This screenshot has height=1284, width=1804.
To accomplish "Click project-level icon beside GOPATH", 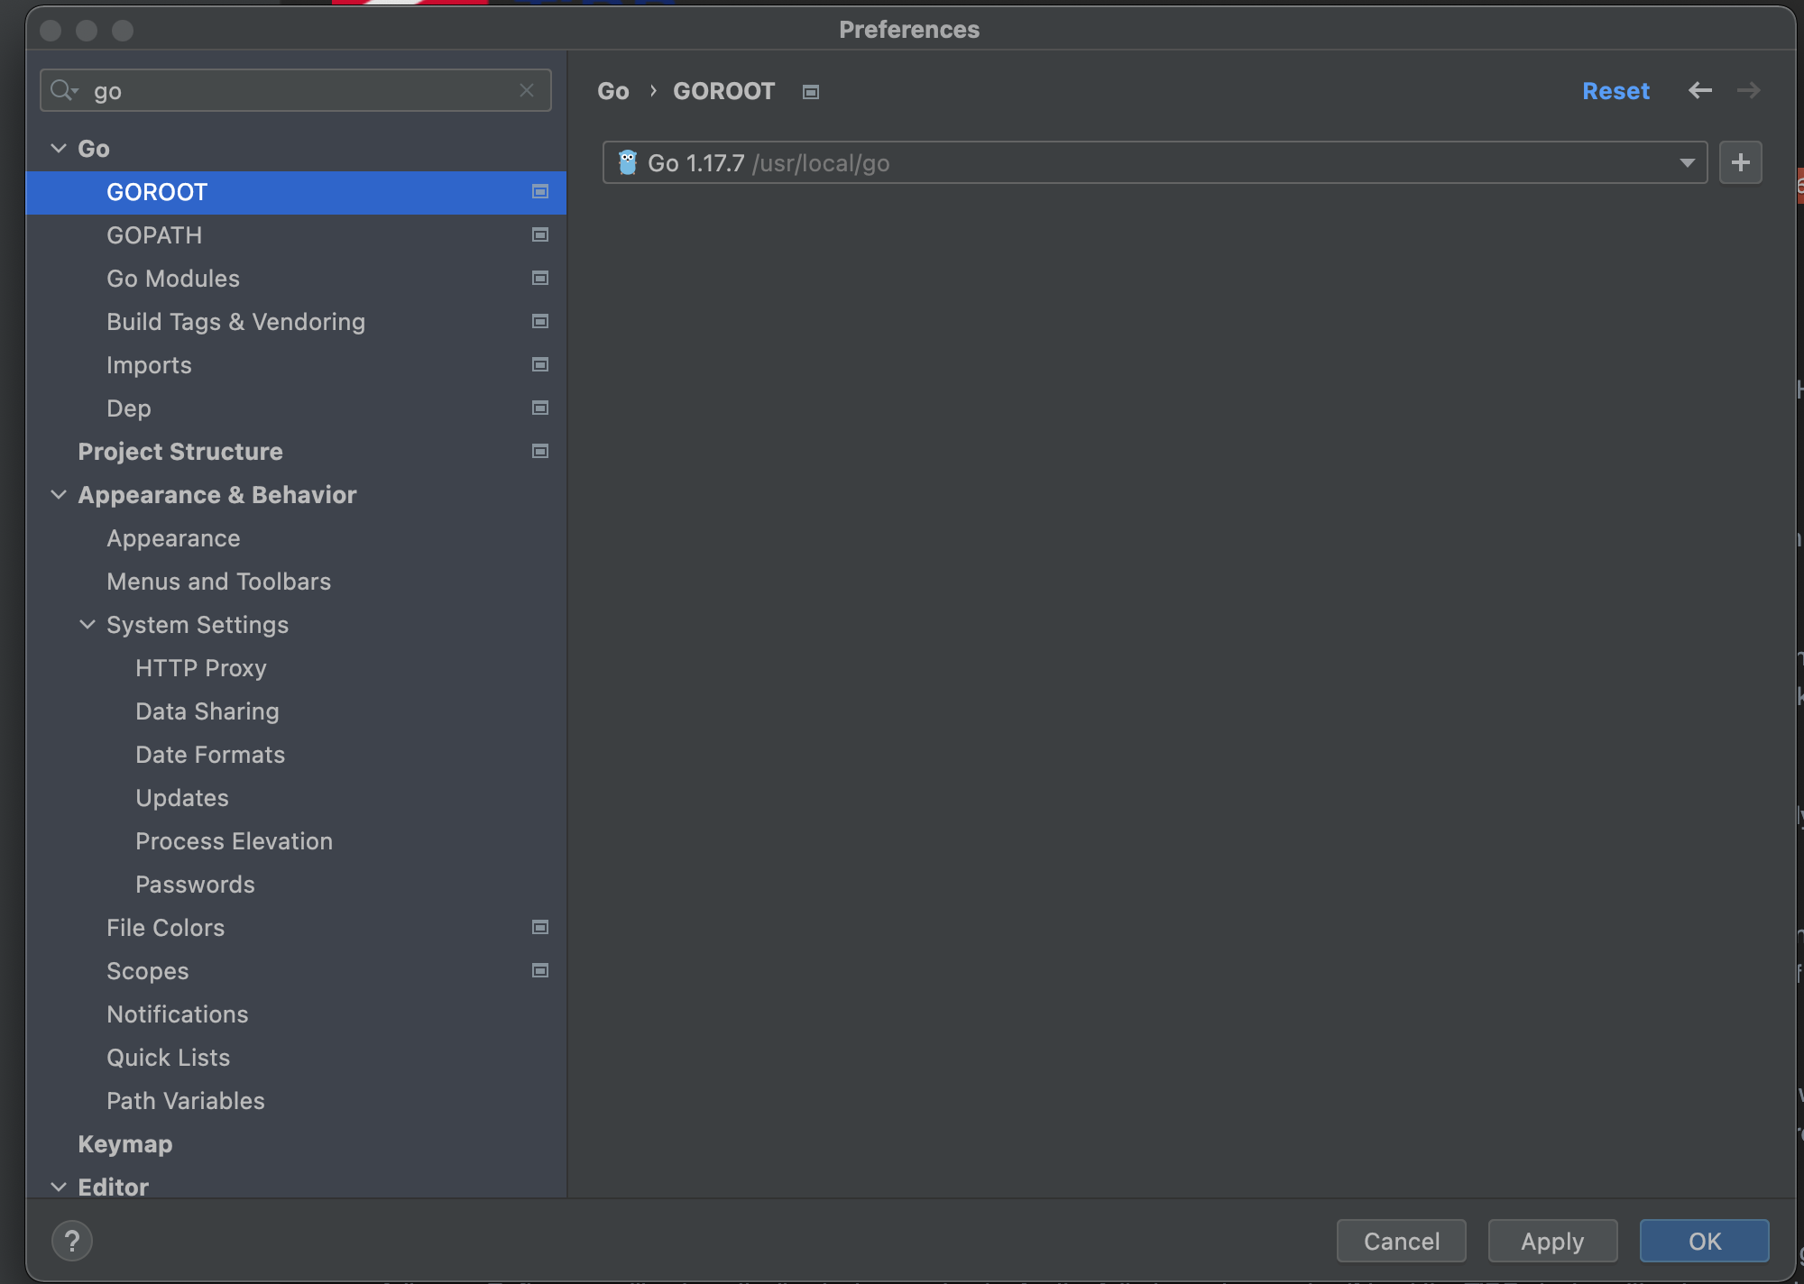I will (540, 235).
